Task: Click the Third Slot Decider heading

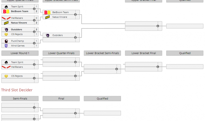Action: [x=17, y=90]
